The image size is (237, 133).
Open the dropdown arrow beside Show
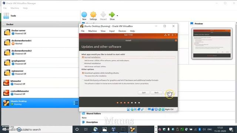[117, 16]
